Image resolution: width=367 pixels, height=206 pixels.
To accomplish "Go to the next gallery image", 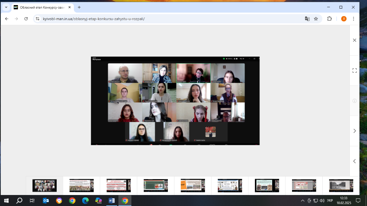I will (354, 131).
